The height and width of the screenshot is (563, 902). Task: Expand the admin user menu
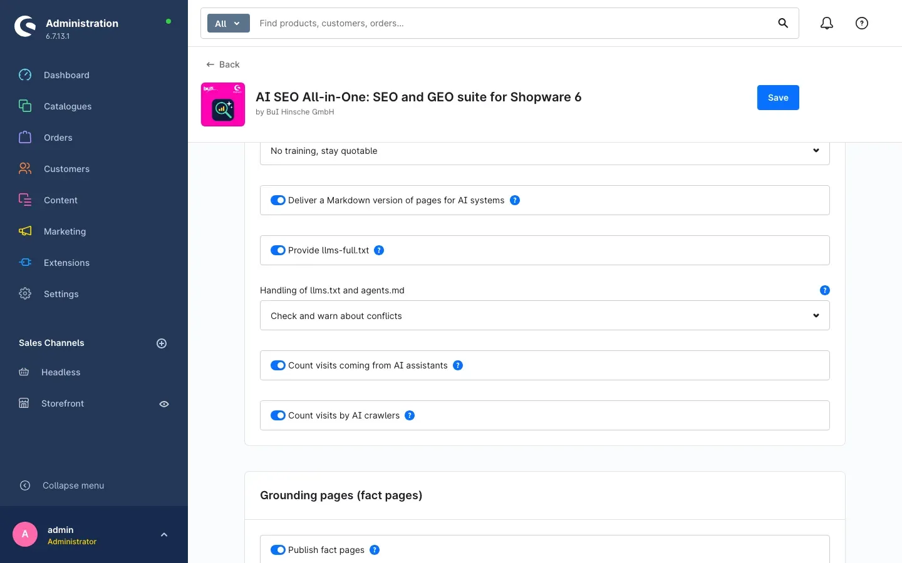pyautogui.click(x=164, y=535)
